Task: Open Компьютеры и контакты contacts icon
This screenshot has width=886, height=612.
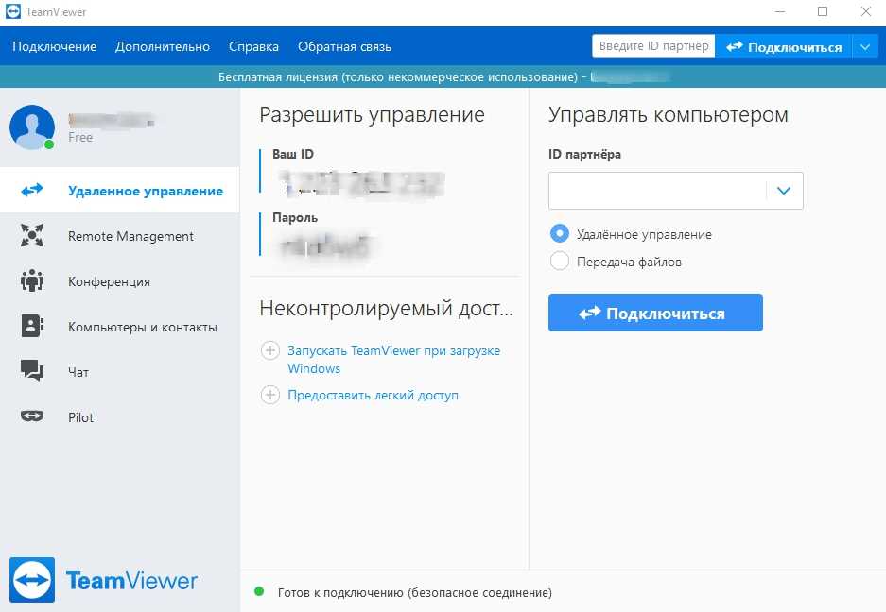Action: pyautogui.click(x=32, y=327)
